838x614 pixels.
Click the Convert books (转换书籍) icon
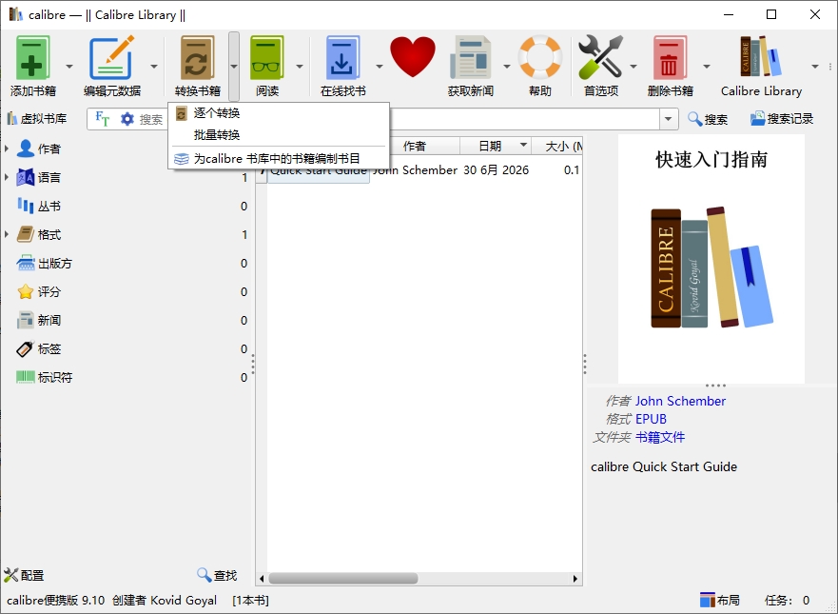197,58
